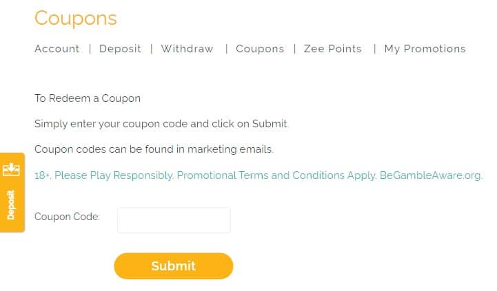This screenshot has height=291, width=497.
Task: View My Promotions page
Action: [x=425, y=49]
